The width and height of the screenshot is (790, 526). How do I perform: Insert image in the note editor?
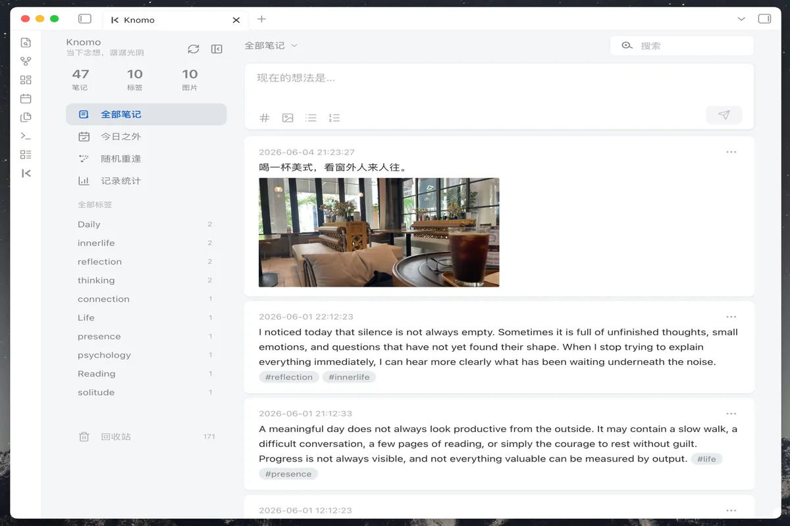288,118
